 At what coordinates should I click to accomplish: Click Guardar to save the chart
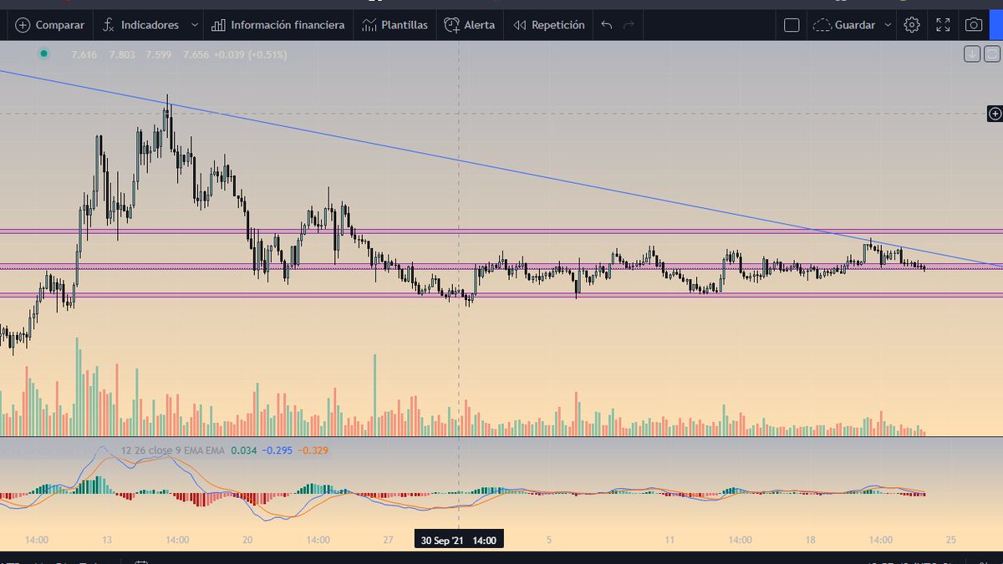coord(844,25)
